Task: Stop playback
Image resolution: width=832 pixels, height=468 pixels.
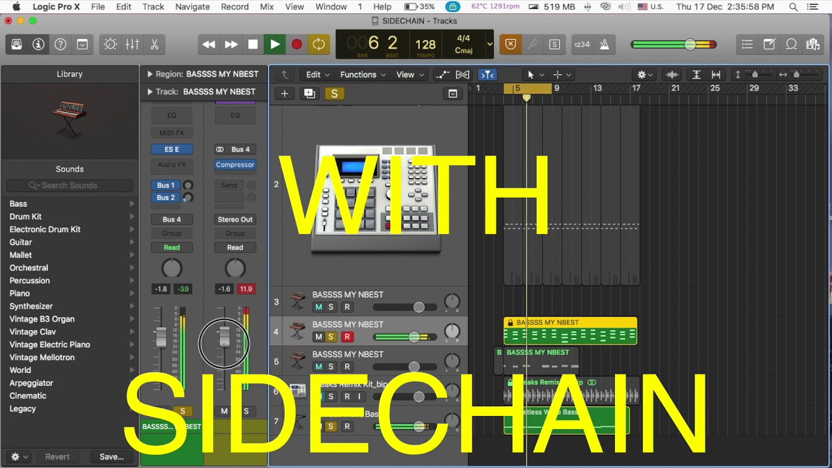Action: (253, 44)
